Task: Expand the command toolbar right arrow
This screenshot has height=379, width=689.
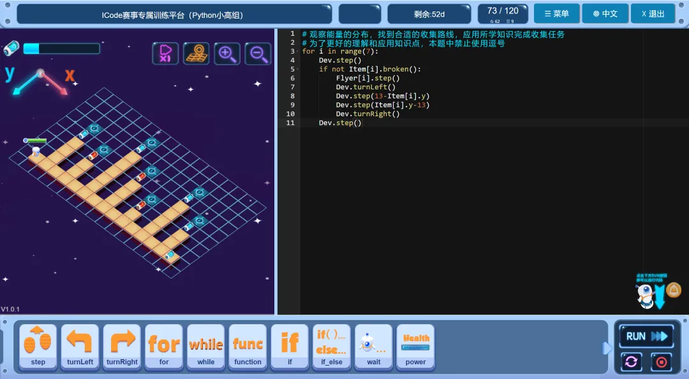Action: (607, 348)
